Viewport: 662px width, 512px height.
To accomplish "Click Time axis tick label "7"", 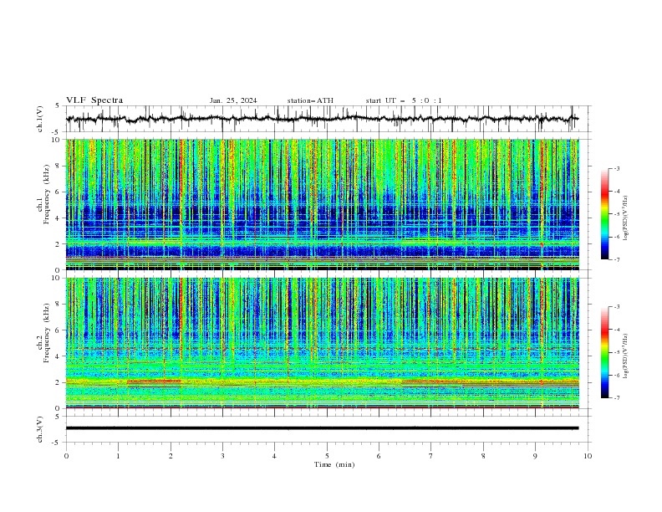I will 431,456.
